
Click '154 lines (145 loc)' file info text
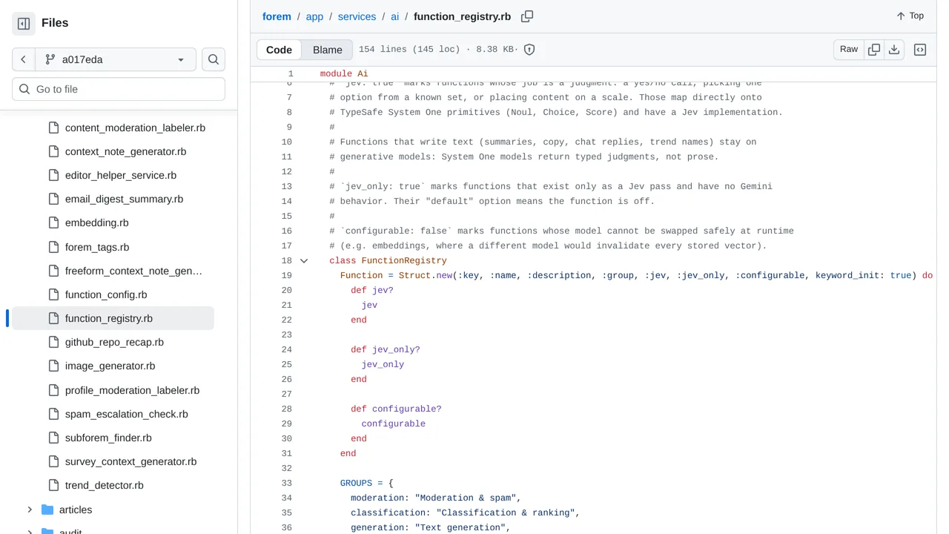(409, 50)
